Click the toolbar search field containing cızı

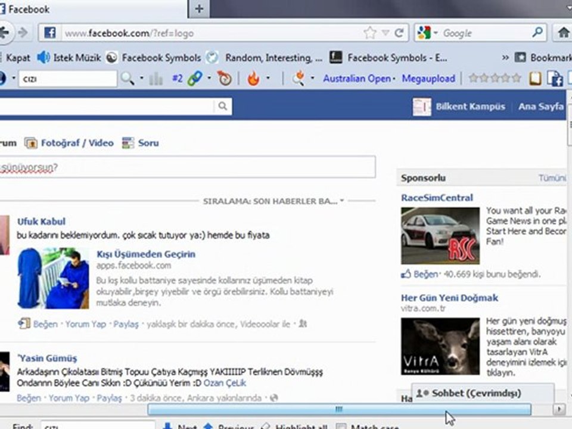pos(68,79)
